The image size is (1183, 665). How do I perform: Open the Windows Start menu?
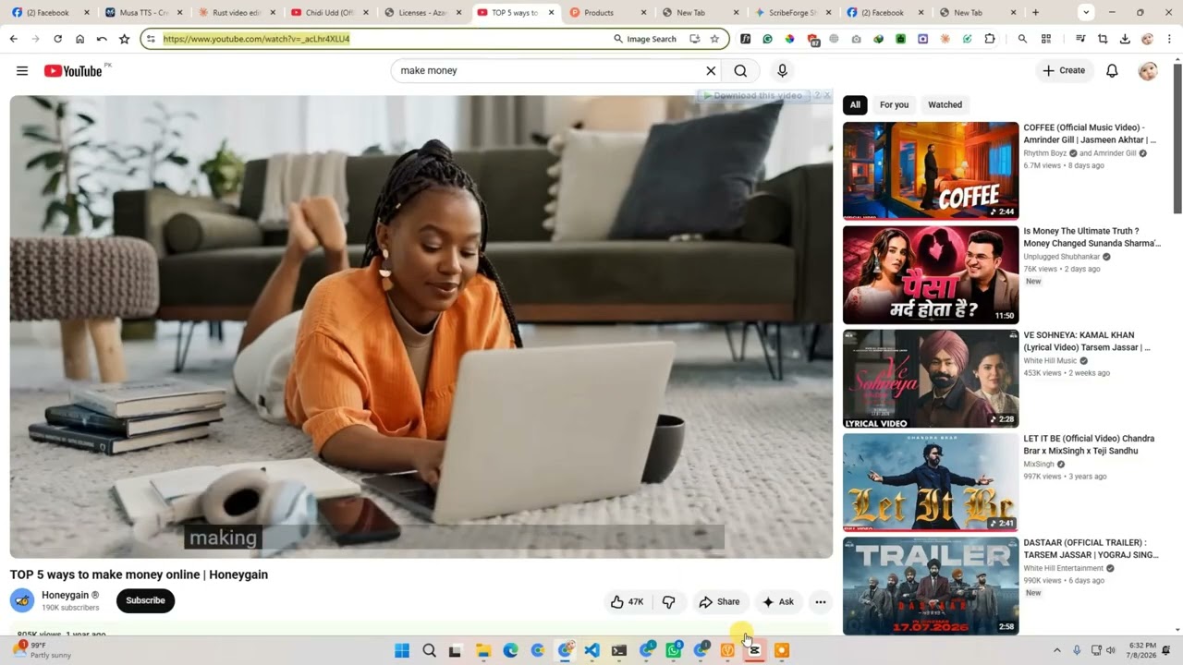(x=402, y=650)
